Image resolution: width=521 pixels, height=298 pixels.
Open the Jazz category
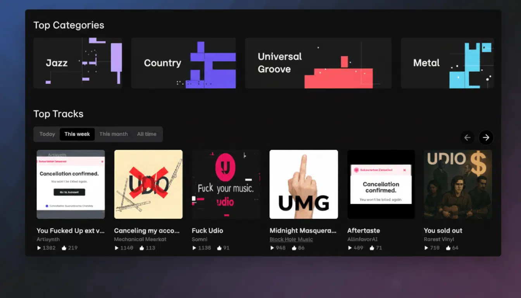tap(78, 63)
